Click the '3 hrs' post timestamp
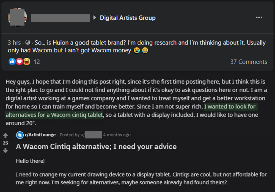This screenshot has height=192, width=275. (14, 43)
